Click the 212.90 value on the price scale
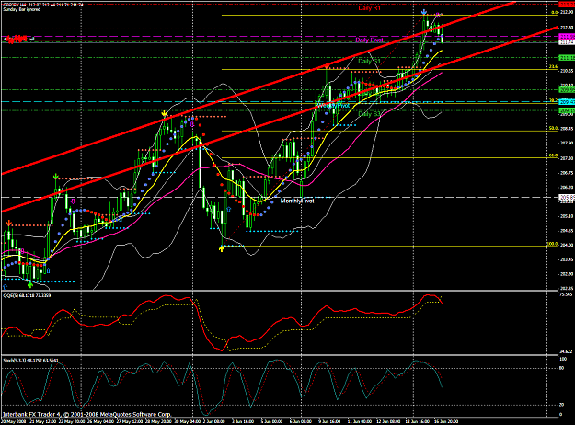This screenshot has height=425, width=575. [x=567, y=13]
